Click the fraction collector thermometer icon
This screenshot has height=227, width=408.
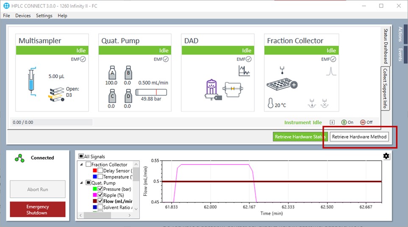click(270, 103)
